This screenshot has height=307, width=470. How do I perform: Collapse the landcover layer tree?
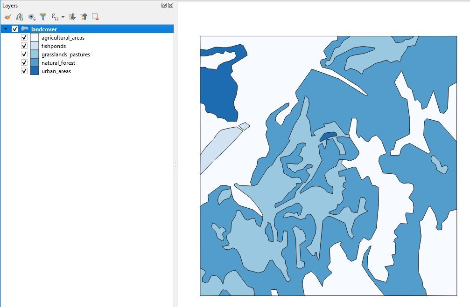pos(6,29)
